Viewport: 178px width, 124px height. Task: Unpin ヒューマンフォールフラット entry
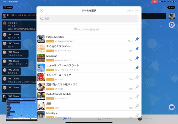(x=137, y=68)
